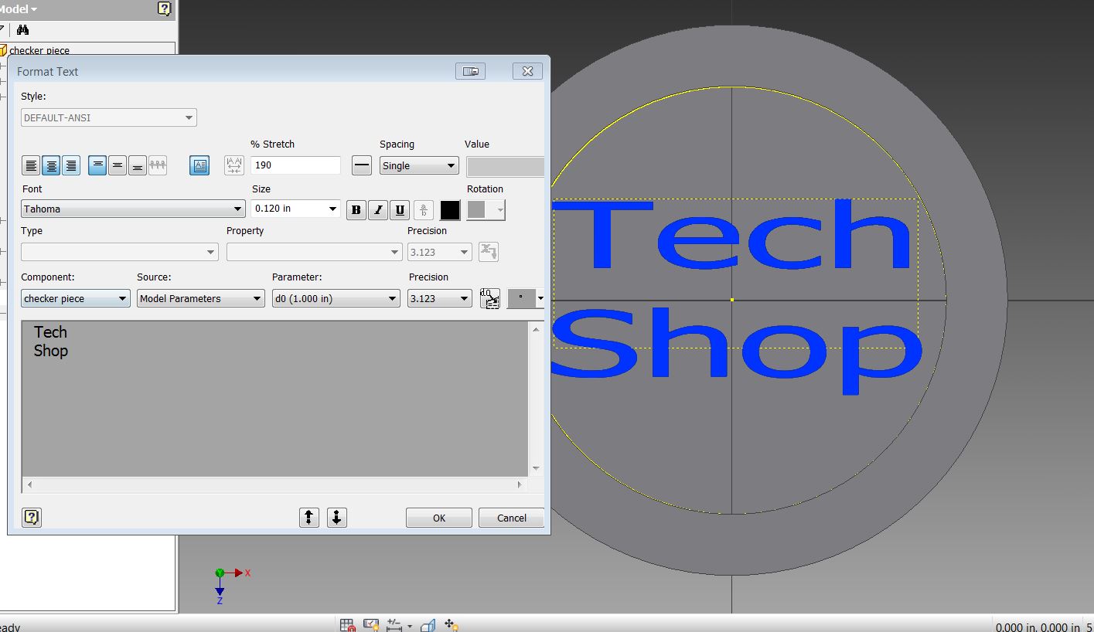Align text to the top
Viewport: 1094px width, 632px height.
pyautogui.click(x=97, y=165)
